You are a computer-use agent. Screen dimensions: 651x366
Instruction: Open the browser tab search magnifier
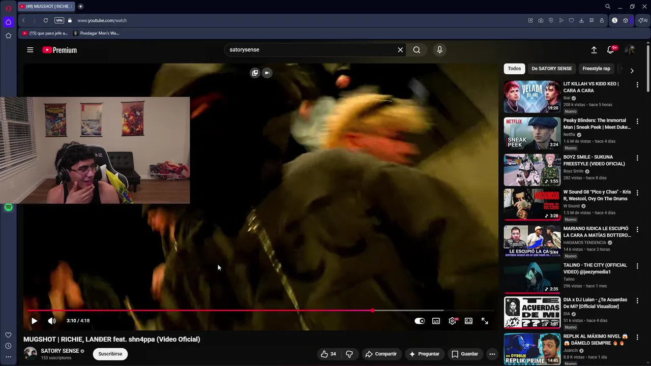tap(608, 7)
